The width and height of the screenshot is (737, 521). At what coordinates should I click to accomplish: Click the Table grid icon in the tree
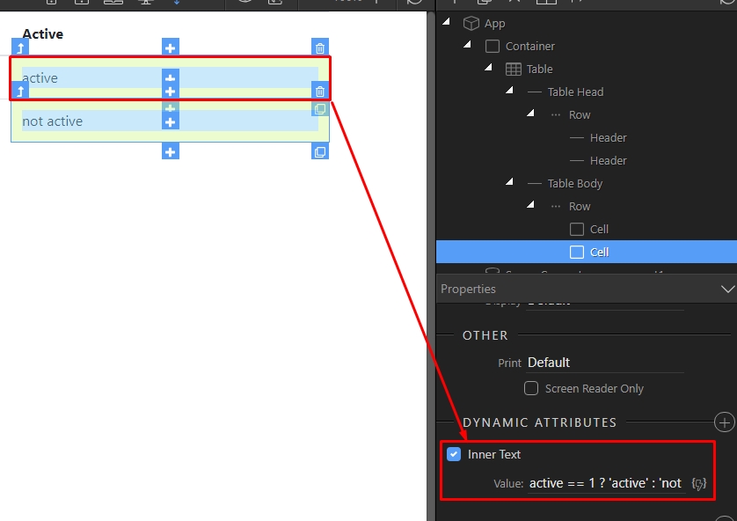point(513,70)
